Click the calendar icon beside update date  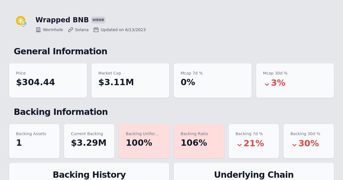pyautogui.click(x=96, y=30)
